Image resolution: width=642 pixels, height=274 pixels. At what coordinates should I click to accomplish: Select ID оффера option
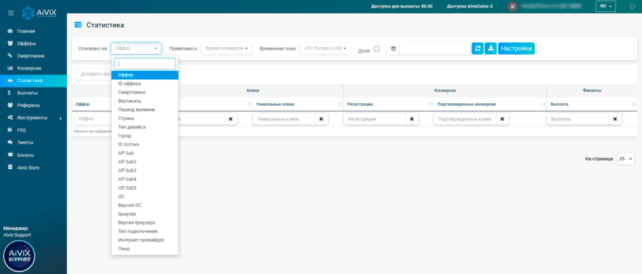tap(145, 84)
